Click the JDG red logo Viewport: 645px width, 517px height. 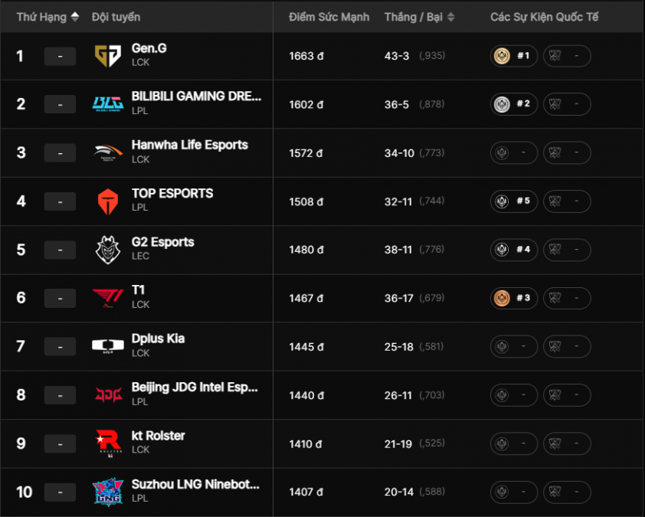click(x=109, y=395)
